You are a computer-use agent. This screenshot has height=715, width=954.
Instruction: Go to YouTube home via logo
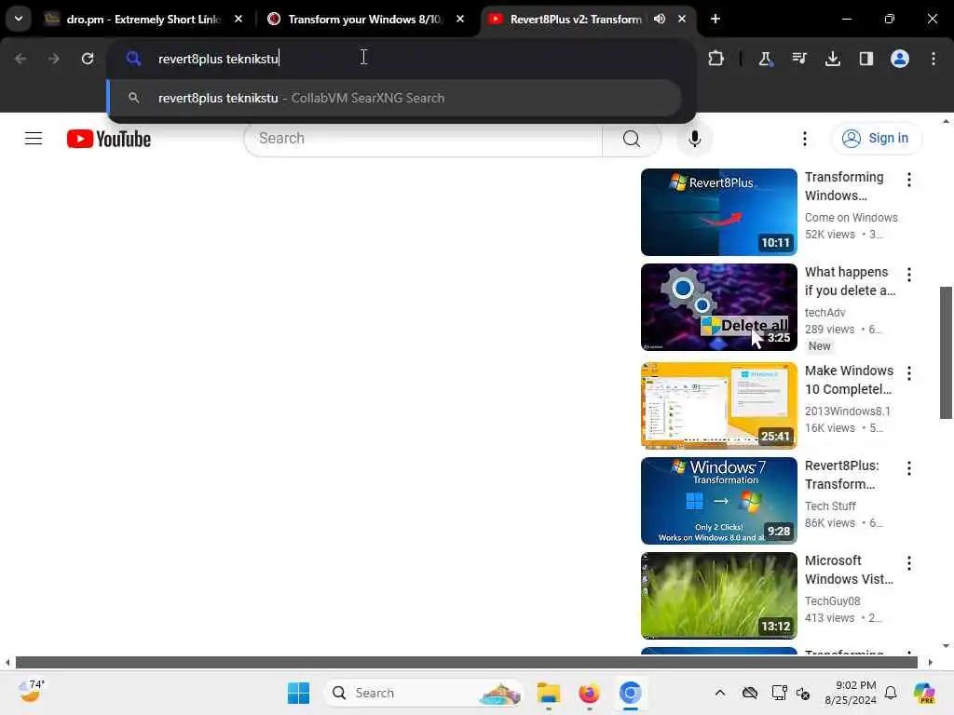[x=109, y=139]
